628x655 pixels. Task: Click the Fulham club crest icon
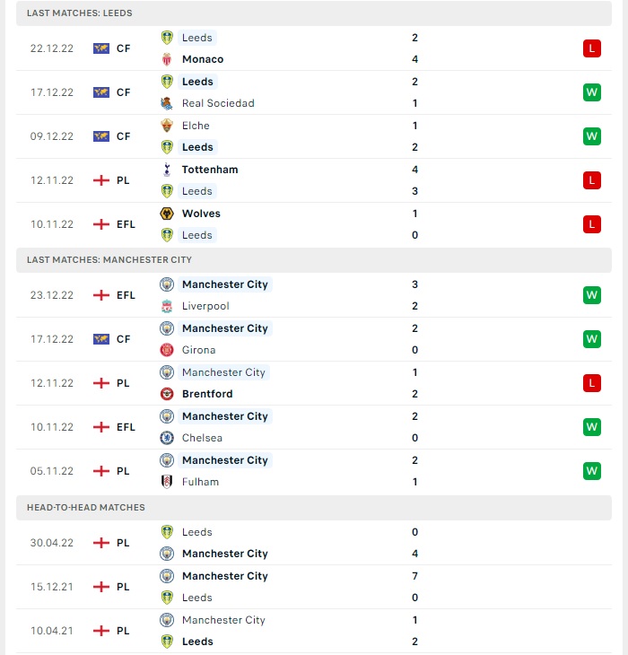[167, 482]
